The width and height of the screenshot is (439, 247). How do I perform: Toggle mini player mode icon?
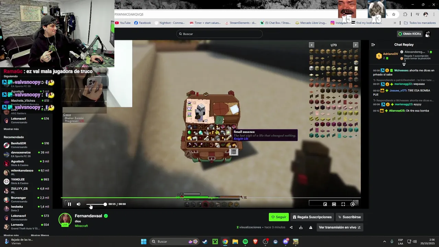coord(325,204)
